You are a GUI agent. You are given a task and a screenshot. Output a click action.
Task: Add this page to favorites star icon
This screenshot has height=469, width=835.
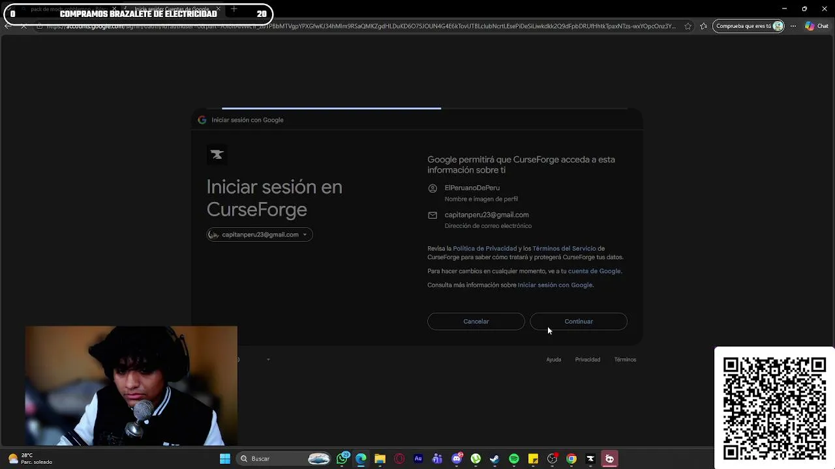[688, 26]
